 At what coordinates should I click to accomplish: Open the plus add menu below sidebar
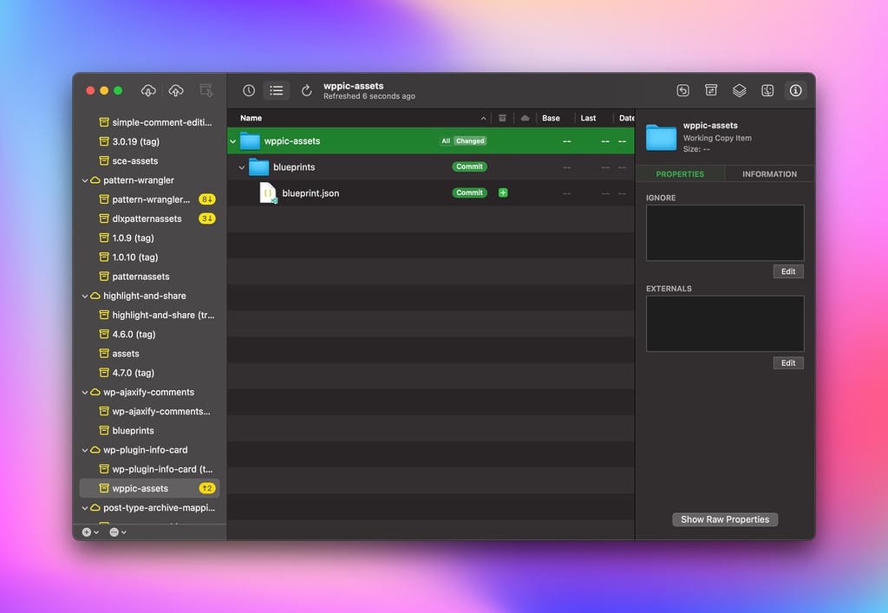point(90,532)
